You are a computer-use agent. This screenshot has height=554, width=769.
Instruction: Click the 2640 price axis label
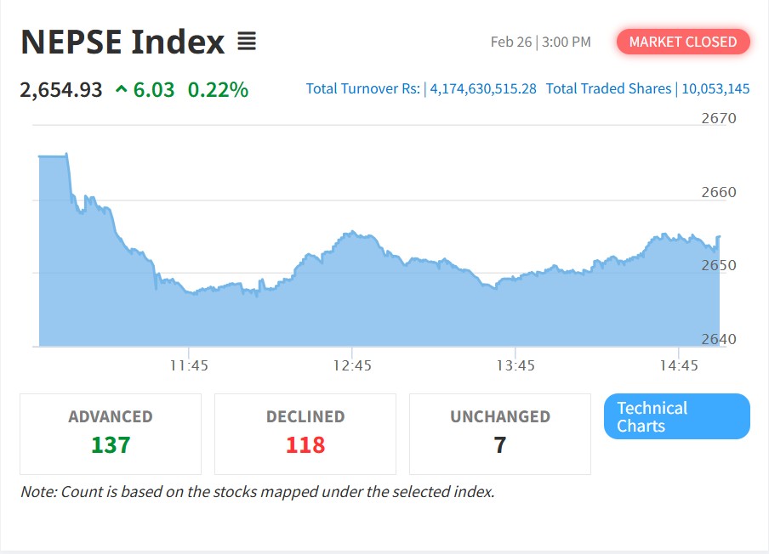pyautogui.click(x=719, y=339)
